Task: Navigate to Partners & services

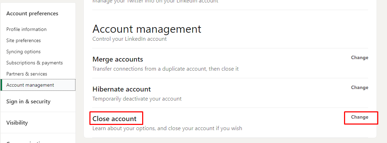Action: click(x=27, y=74)
